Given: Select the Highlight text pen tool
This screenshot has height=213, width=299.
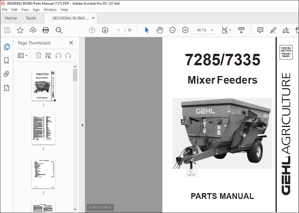Looking at the screenshot, I should (273, 30).
